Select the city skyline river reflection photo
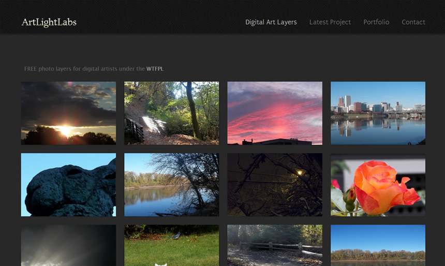Viewport: 445px width, 266px height. (x=378, y=113)
